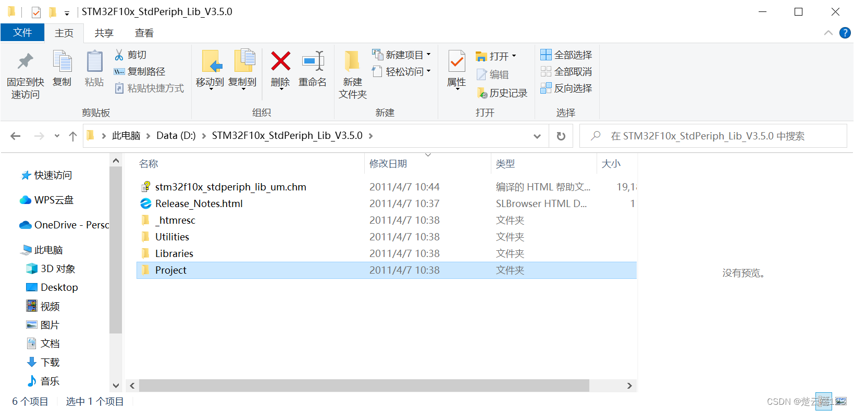
Task: Click the New folder quick-access title bar icon
Action: coord(52,11)
